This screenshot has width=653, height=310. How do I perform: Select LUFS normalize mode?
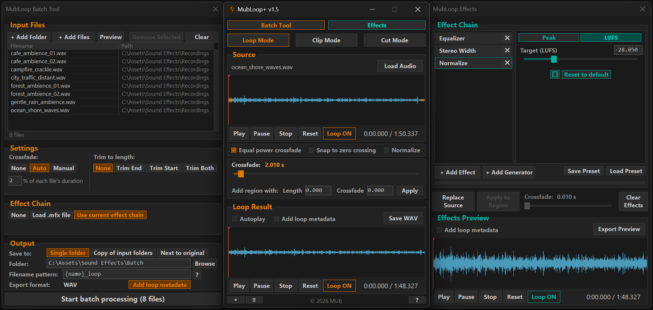click(611, 37)
